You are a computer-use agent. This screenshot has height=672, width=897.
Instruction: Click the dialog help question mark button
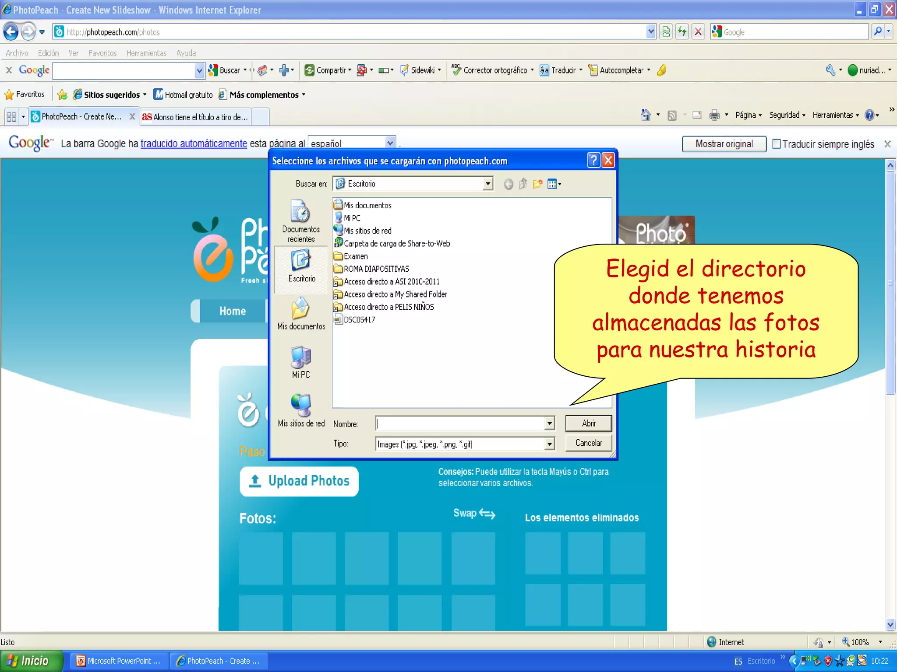[593, 161]
